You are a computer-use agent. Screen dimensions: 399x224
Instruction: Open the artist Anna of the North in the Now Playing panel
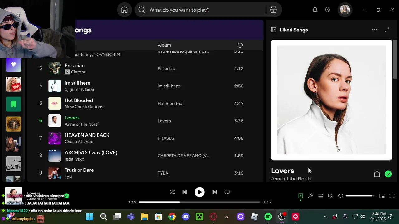(291, 179)
